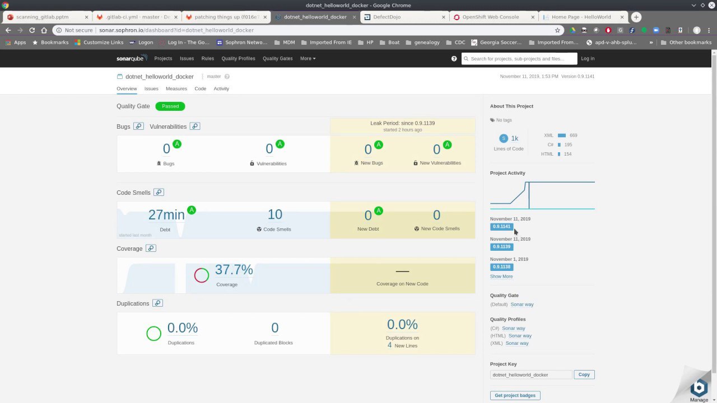Viewport: 717px width, 403px height.
Task: Click the Vulnerabilities permalink icon
Action: pyautogui.click(x=195, y=126)
